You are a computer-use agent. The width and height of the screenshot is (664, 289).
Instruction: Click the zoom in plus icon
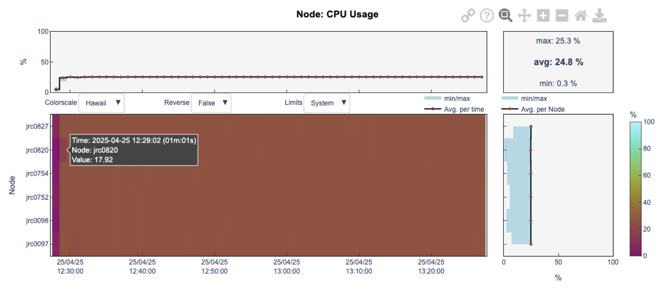(543, 16)
